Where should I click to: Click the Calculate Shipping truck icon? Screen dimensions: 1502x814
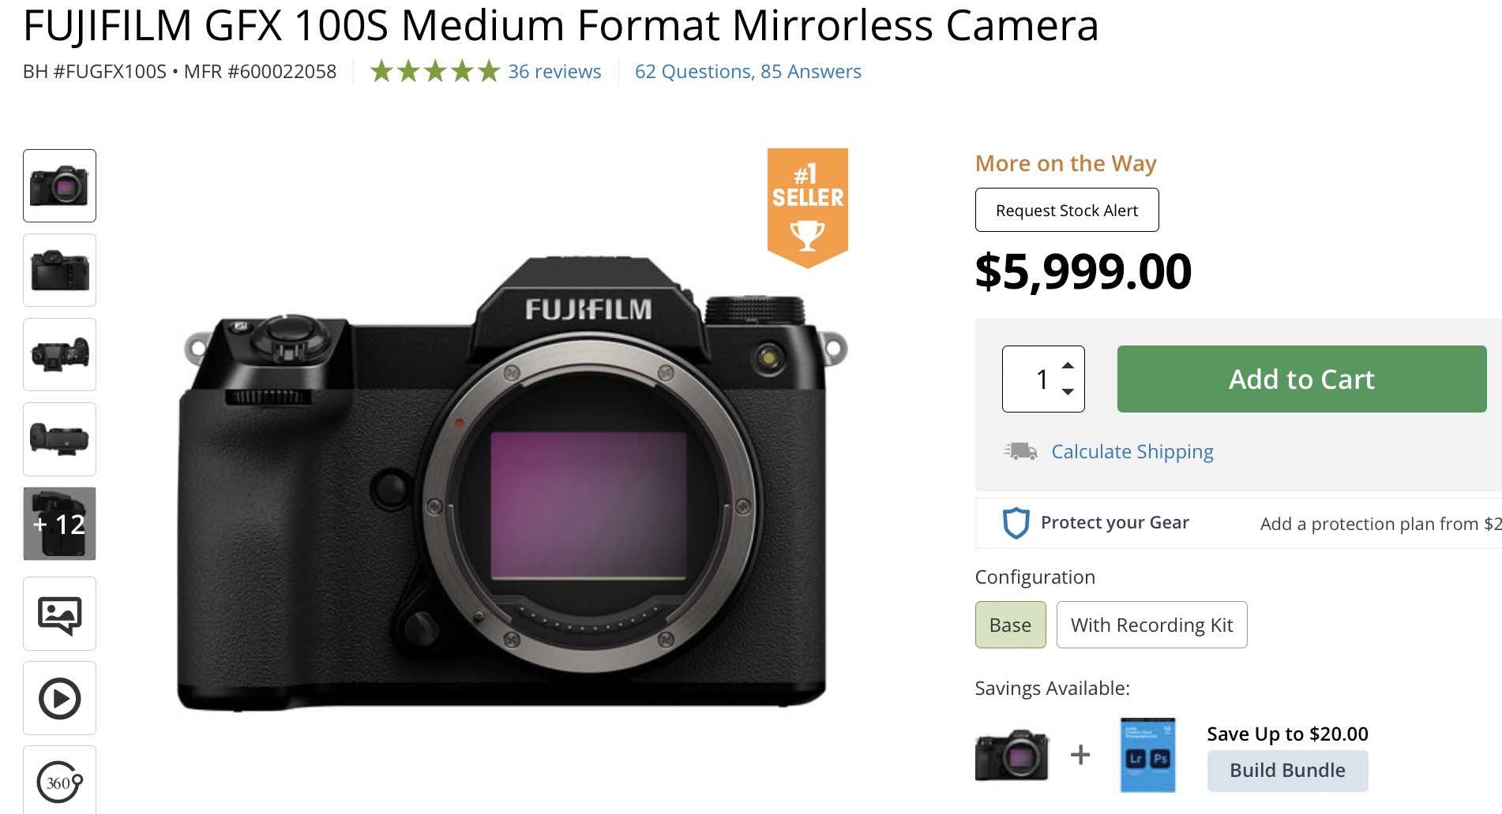pos(1023,451)
